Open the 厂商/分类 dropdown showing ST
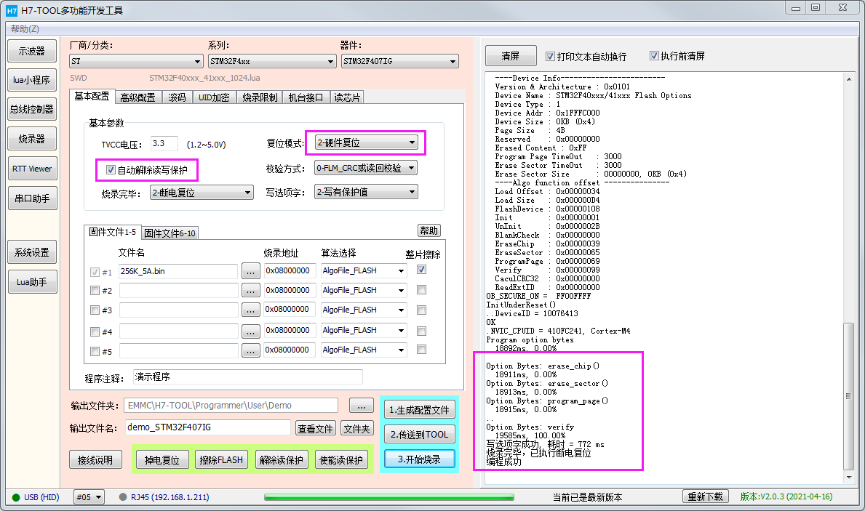Viewport: 865px width, 511px height. point(136,61)
